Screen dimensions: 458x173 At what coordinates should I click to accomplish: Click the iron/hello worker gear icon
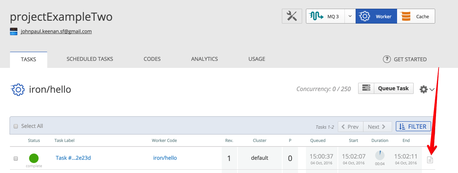[x=17, y=89]
